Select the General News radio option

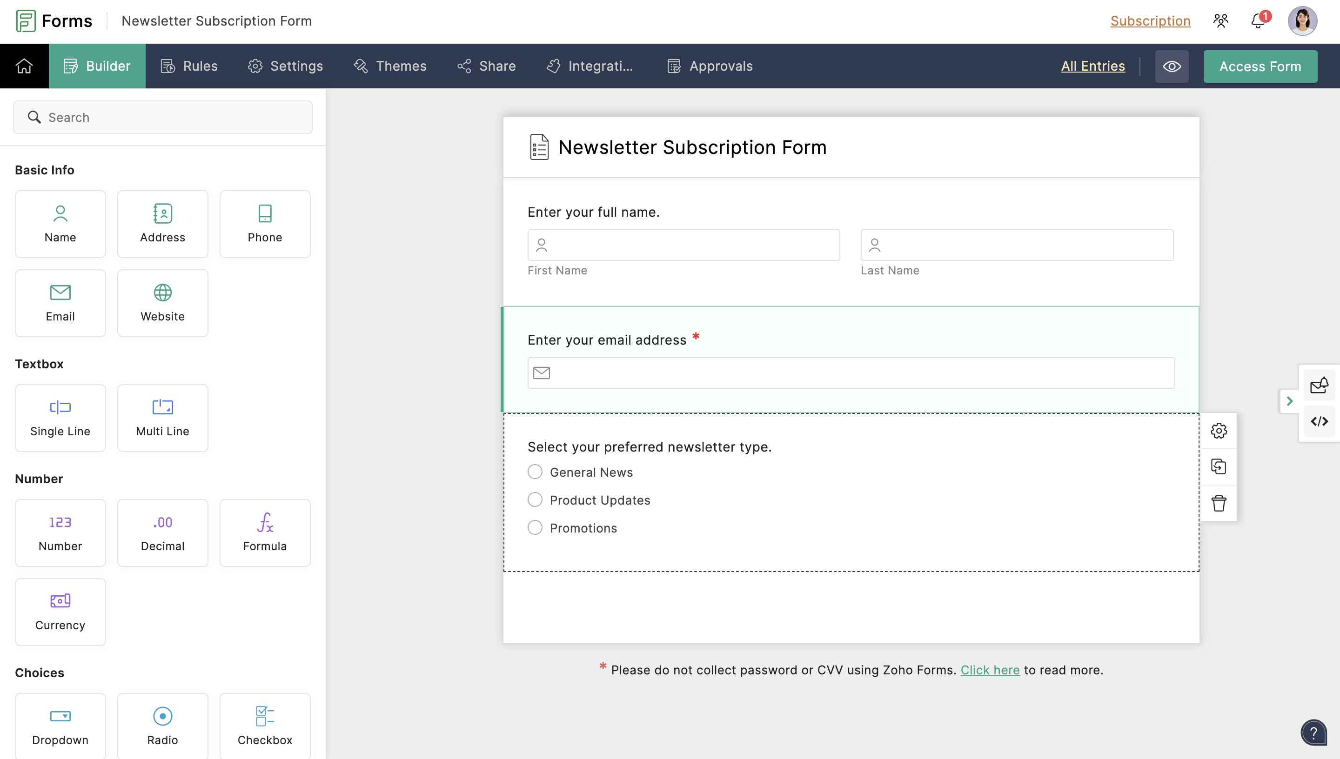(x=535, y=472)
